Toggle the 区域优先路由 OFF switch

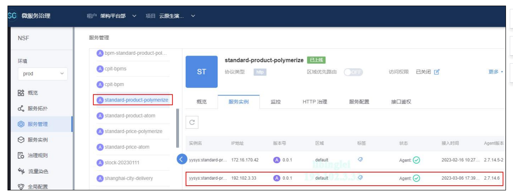[353, 72]
